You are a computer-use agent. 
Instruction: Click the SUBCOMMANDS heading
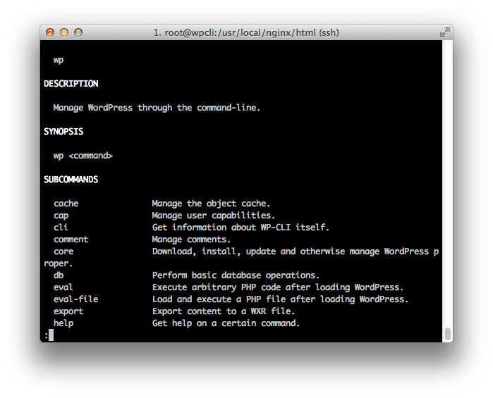click(71, 180)
